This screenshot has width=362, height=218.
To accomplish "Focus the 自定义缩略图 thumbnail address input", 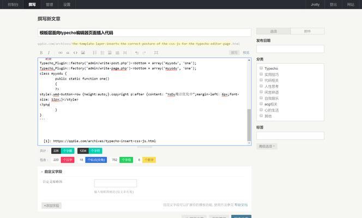I will 116,184.
